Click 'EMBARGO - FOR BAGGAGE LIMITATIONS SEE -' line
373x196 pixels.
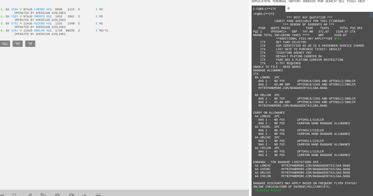click(x=287, y=162)
